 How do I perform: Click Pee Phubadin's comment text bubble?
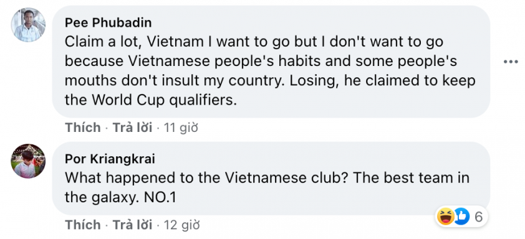click(x=271, y=62)
